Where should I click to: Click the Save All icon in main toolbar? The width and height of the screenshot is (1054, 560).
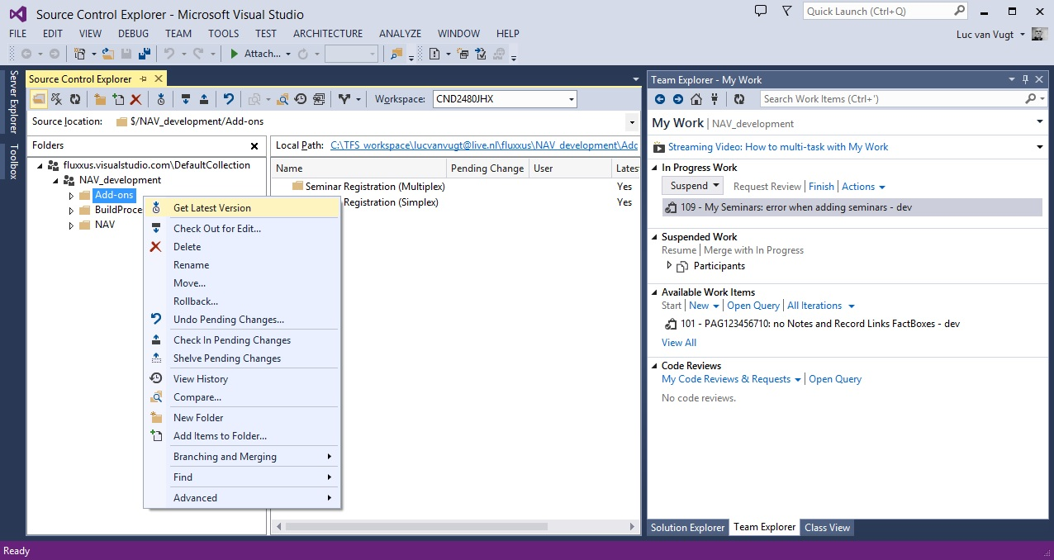click(x=145, y=54)
